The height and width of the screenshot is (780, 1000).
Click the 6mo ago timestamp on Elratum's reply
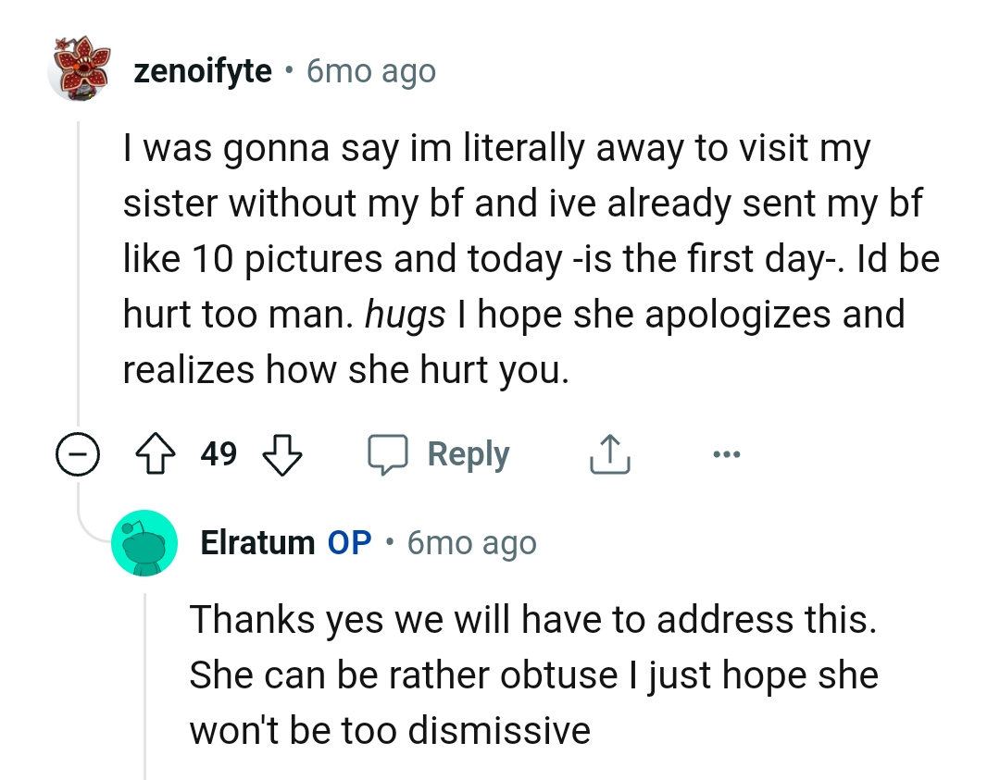tap(471, 543)
